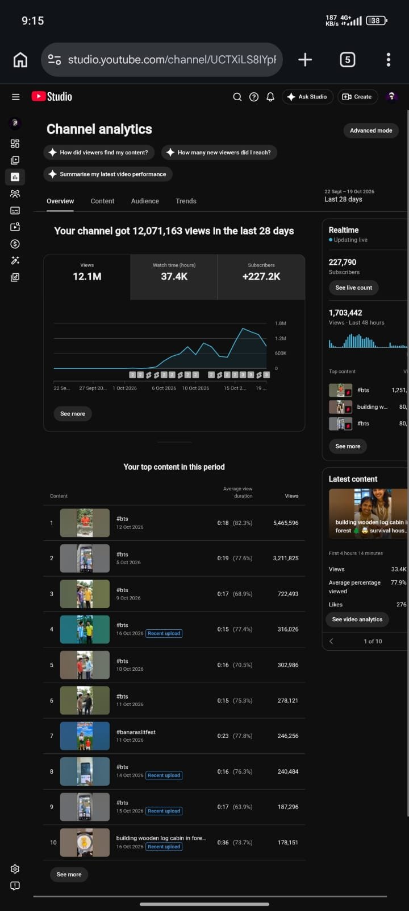Click the YouTube Studio logo
The height and width of the screenshot is (911, 409).
click(x=52, y=97)
